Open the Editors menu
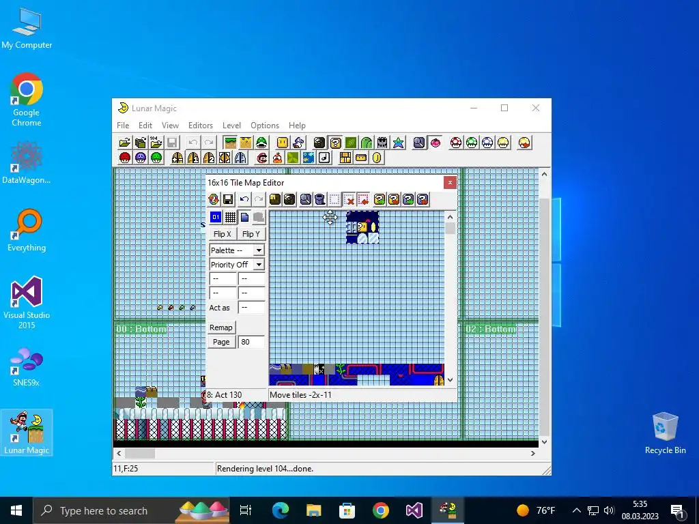 tap(201, 126)
